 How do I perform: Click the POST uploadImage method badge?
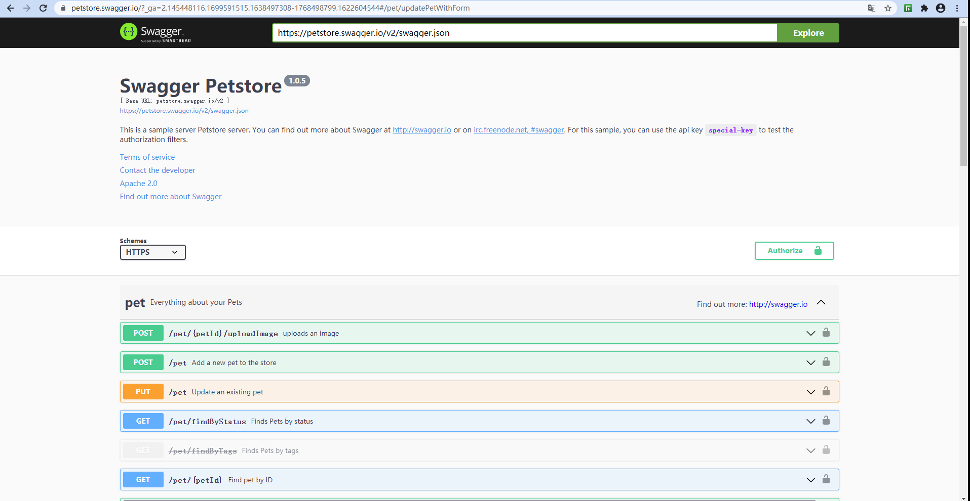[143, 333]
